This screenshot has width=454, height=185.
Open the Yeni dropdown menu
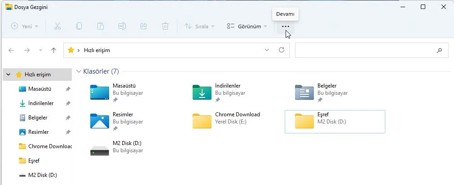(x=25, y=26)
